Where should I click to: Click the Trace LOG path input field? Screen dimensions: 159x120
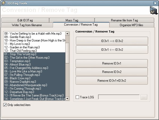coord(119,97)
